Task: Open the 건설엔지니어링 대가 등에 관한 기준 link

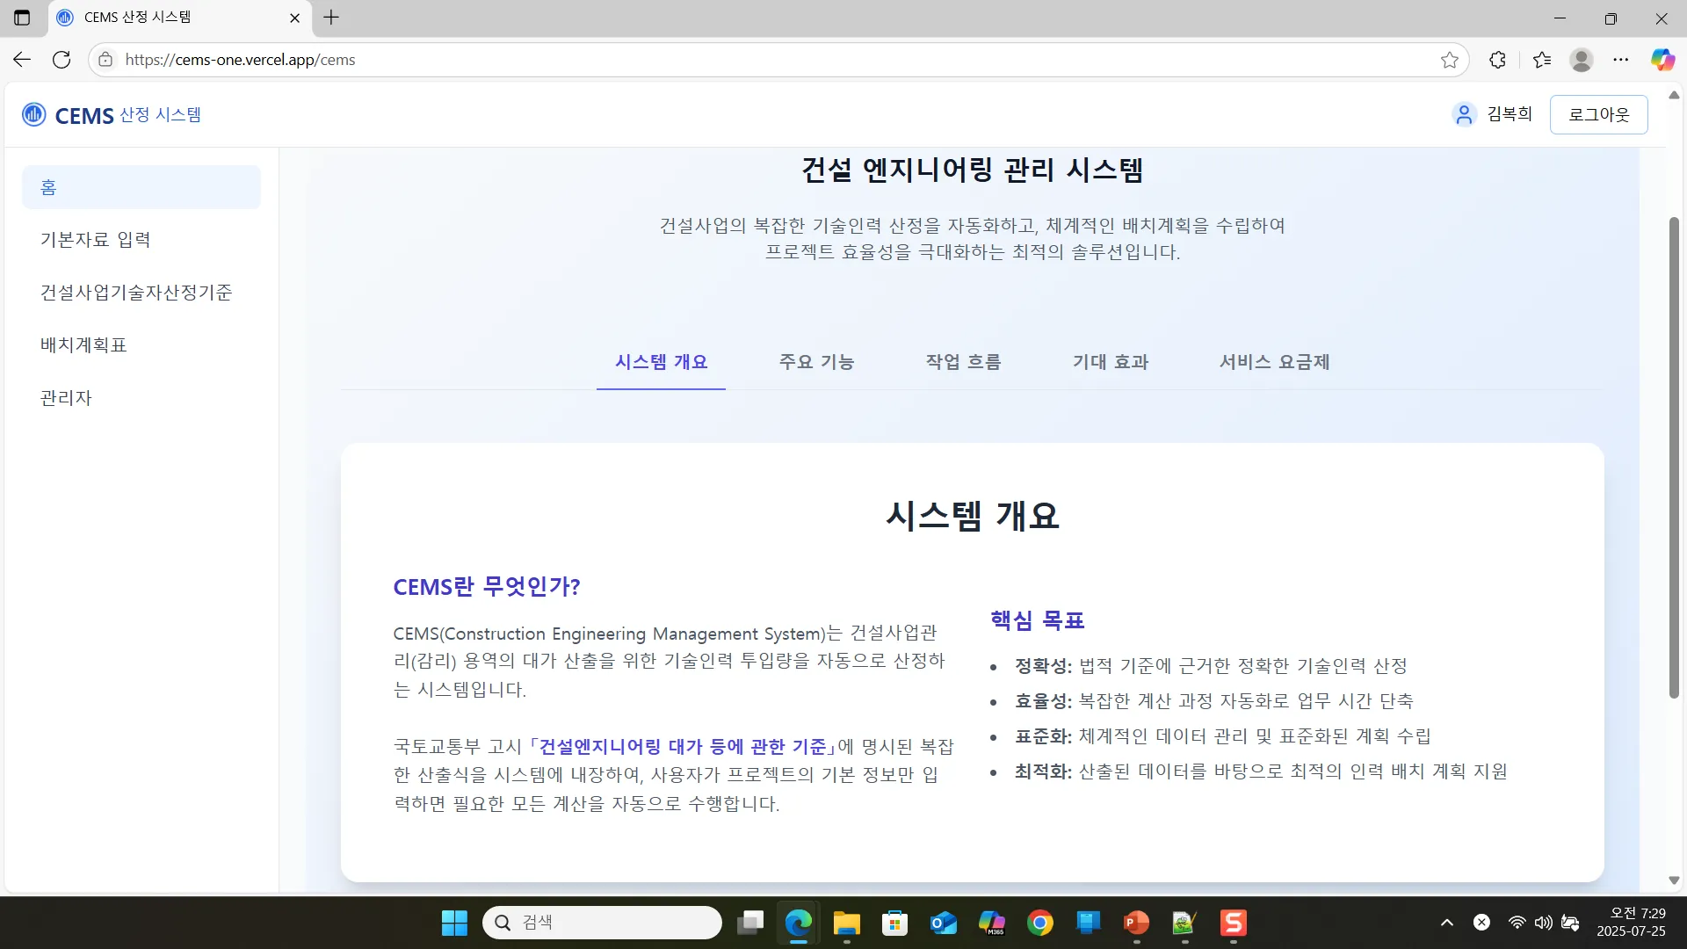Action: [683, 746]
